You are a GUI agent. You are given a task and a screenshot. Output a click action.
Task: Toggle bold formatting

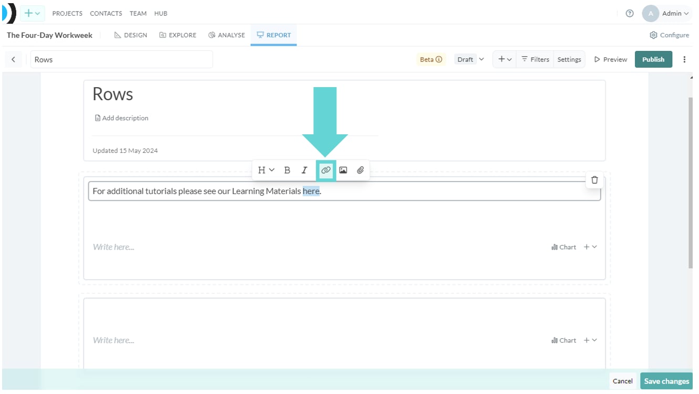coord(287,170)
